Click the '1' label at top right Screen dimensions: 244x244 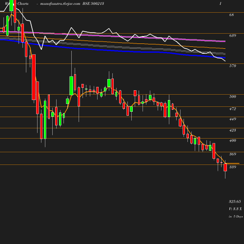[221, 3]
